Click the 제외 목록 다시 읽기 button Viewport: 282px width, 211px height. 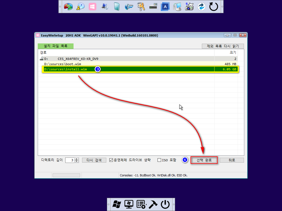[x=223, y=46]
